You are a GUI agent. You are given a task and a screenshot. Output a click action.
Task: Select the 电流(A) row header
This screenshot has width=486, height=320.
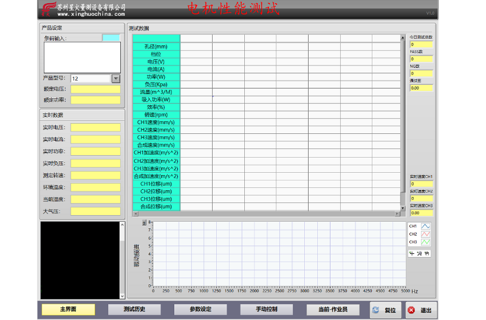pyautogui.click(x=156, y=69)
